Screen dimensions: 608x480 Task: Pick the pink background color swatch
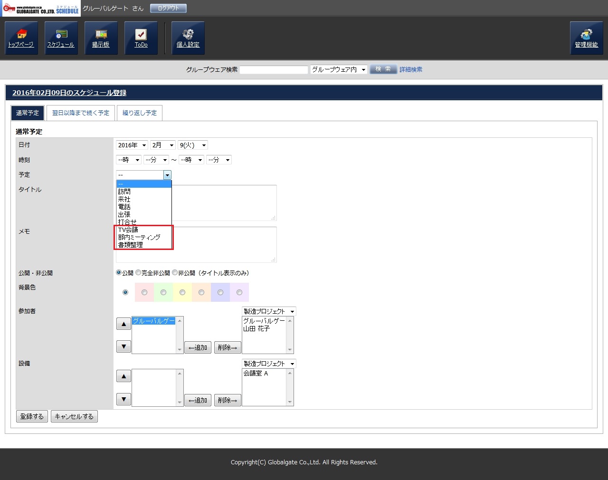pyautogui.click(x=144, y=292)
